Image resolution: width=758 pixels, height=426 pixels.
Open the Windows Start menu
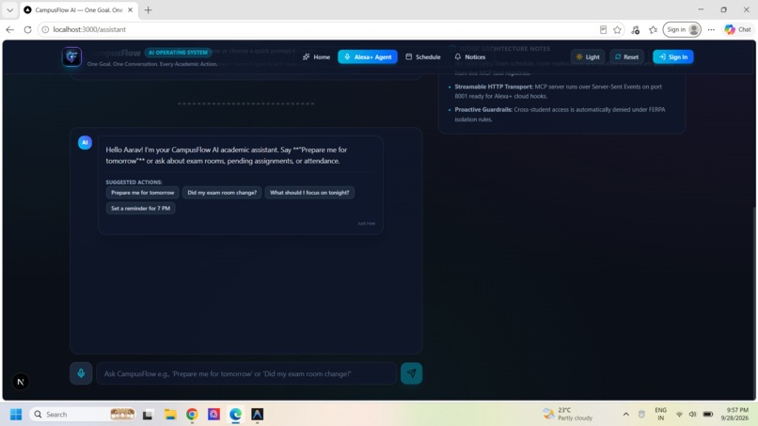(16, 415)
